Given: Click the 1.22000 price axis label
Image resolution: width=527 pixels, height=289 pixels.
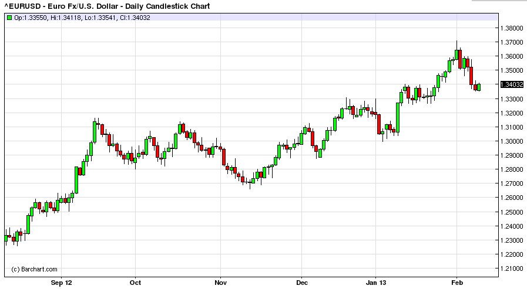Looking at the screenshot, I should coord(512,254).
